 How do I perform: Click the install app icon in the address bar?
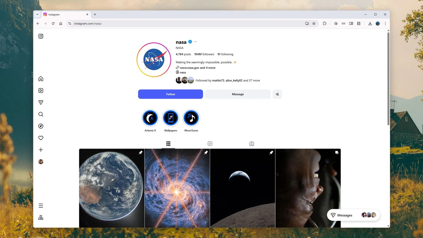pos(307,24)
